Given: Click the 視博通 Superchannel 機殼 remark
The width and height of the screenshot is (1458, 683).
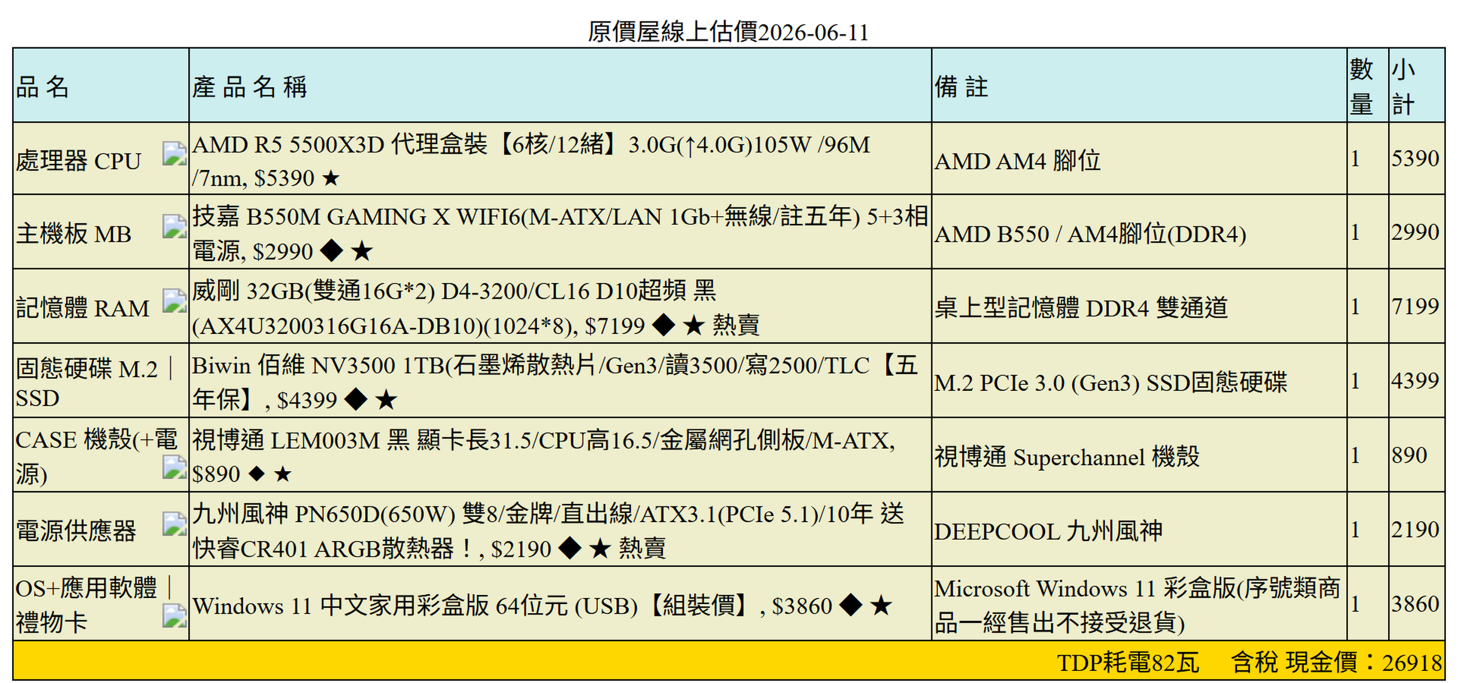Looking at the screenshot, I should [1067, 457].
